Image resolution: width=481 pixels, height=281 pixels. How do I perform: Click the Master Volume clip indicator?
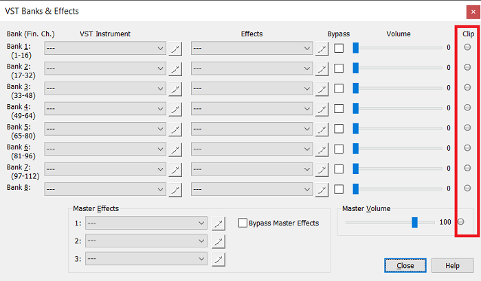(461, 221)
